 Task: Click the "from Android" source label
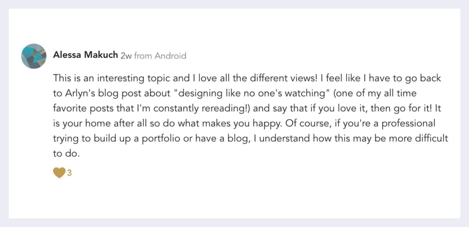pos(160,56)
